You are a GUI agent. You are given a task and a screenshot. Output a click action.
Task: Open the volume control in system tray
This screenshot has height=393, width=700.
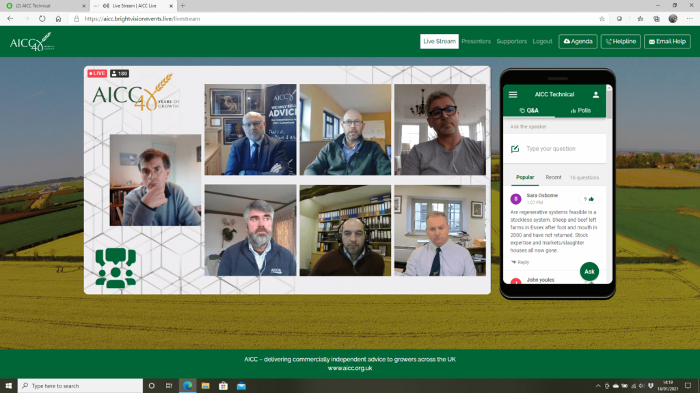point(641,386)
